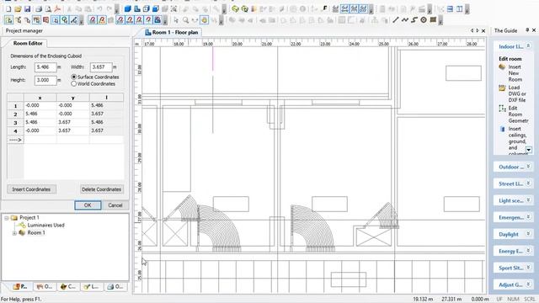Open the Luminaire L... bottom tab

click(92, 286)
